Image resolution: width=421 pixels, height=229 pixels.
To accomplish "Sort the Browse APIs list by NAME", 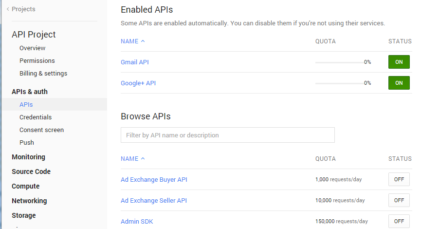I will (133, 158).
